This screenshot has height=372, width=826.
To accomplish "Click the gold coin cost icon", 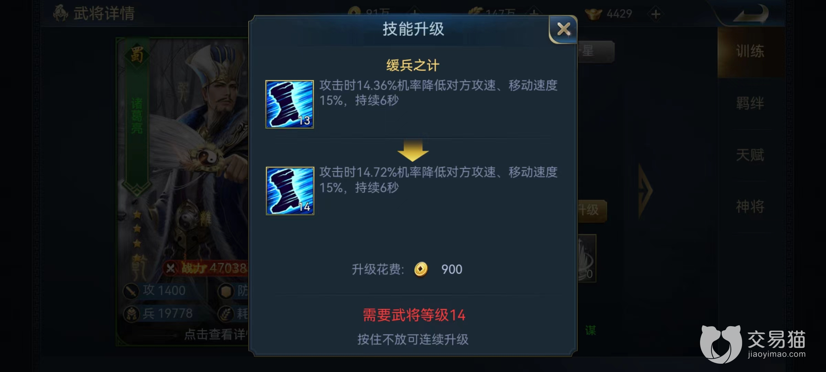I will [421, 269].
